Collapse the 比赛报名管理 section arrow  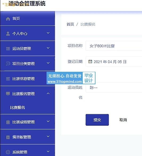[48, 93]
